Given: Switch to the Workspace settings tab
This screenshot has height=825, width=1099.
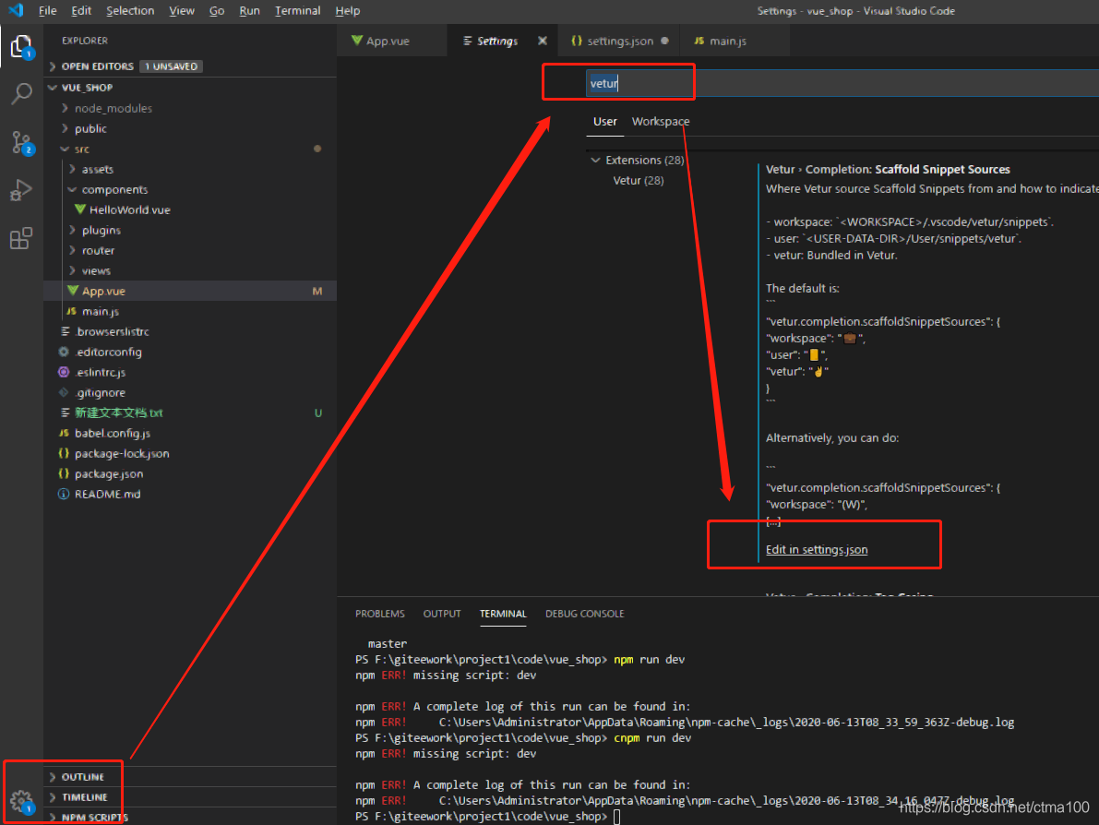Looking at the screenshot, I should (660, 121).
